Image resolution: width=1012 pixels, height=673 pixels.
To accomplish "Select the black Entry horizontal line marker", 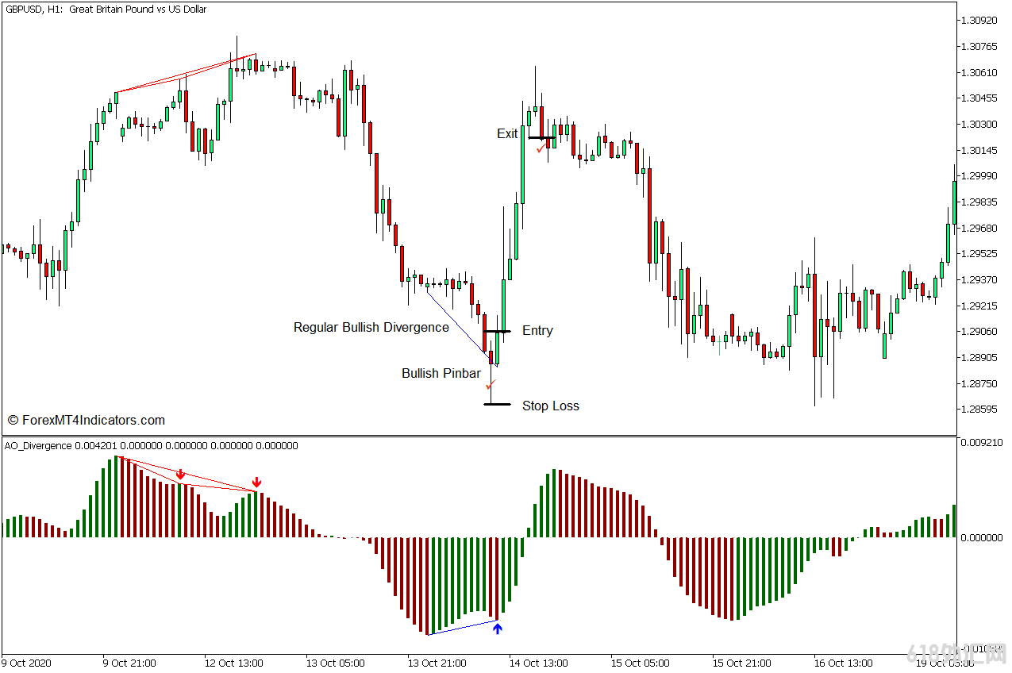I will (497, 331).
